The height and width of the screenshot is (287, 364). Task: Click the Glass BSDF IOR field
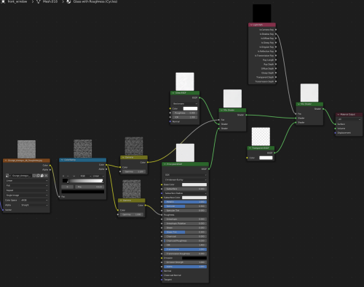click(185, 117)
